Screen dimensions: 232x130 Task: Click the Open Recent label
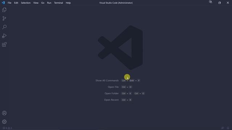pyautogui.click(x=111, y=100)
